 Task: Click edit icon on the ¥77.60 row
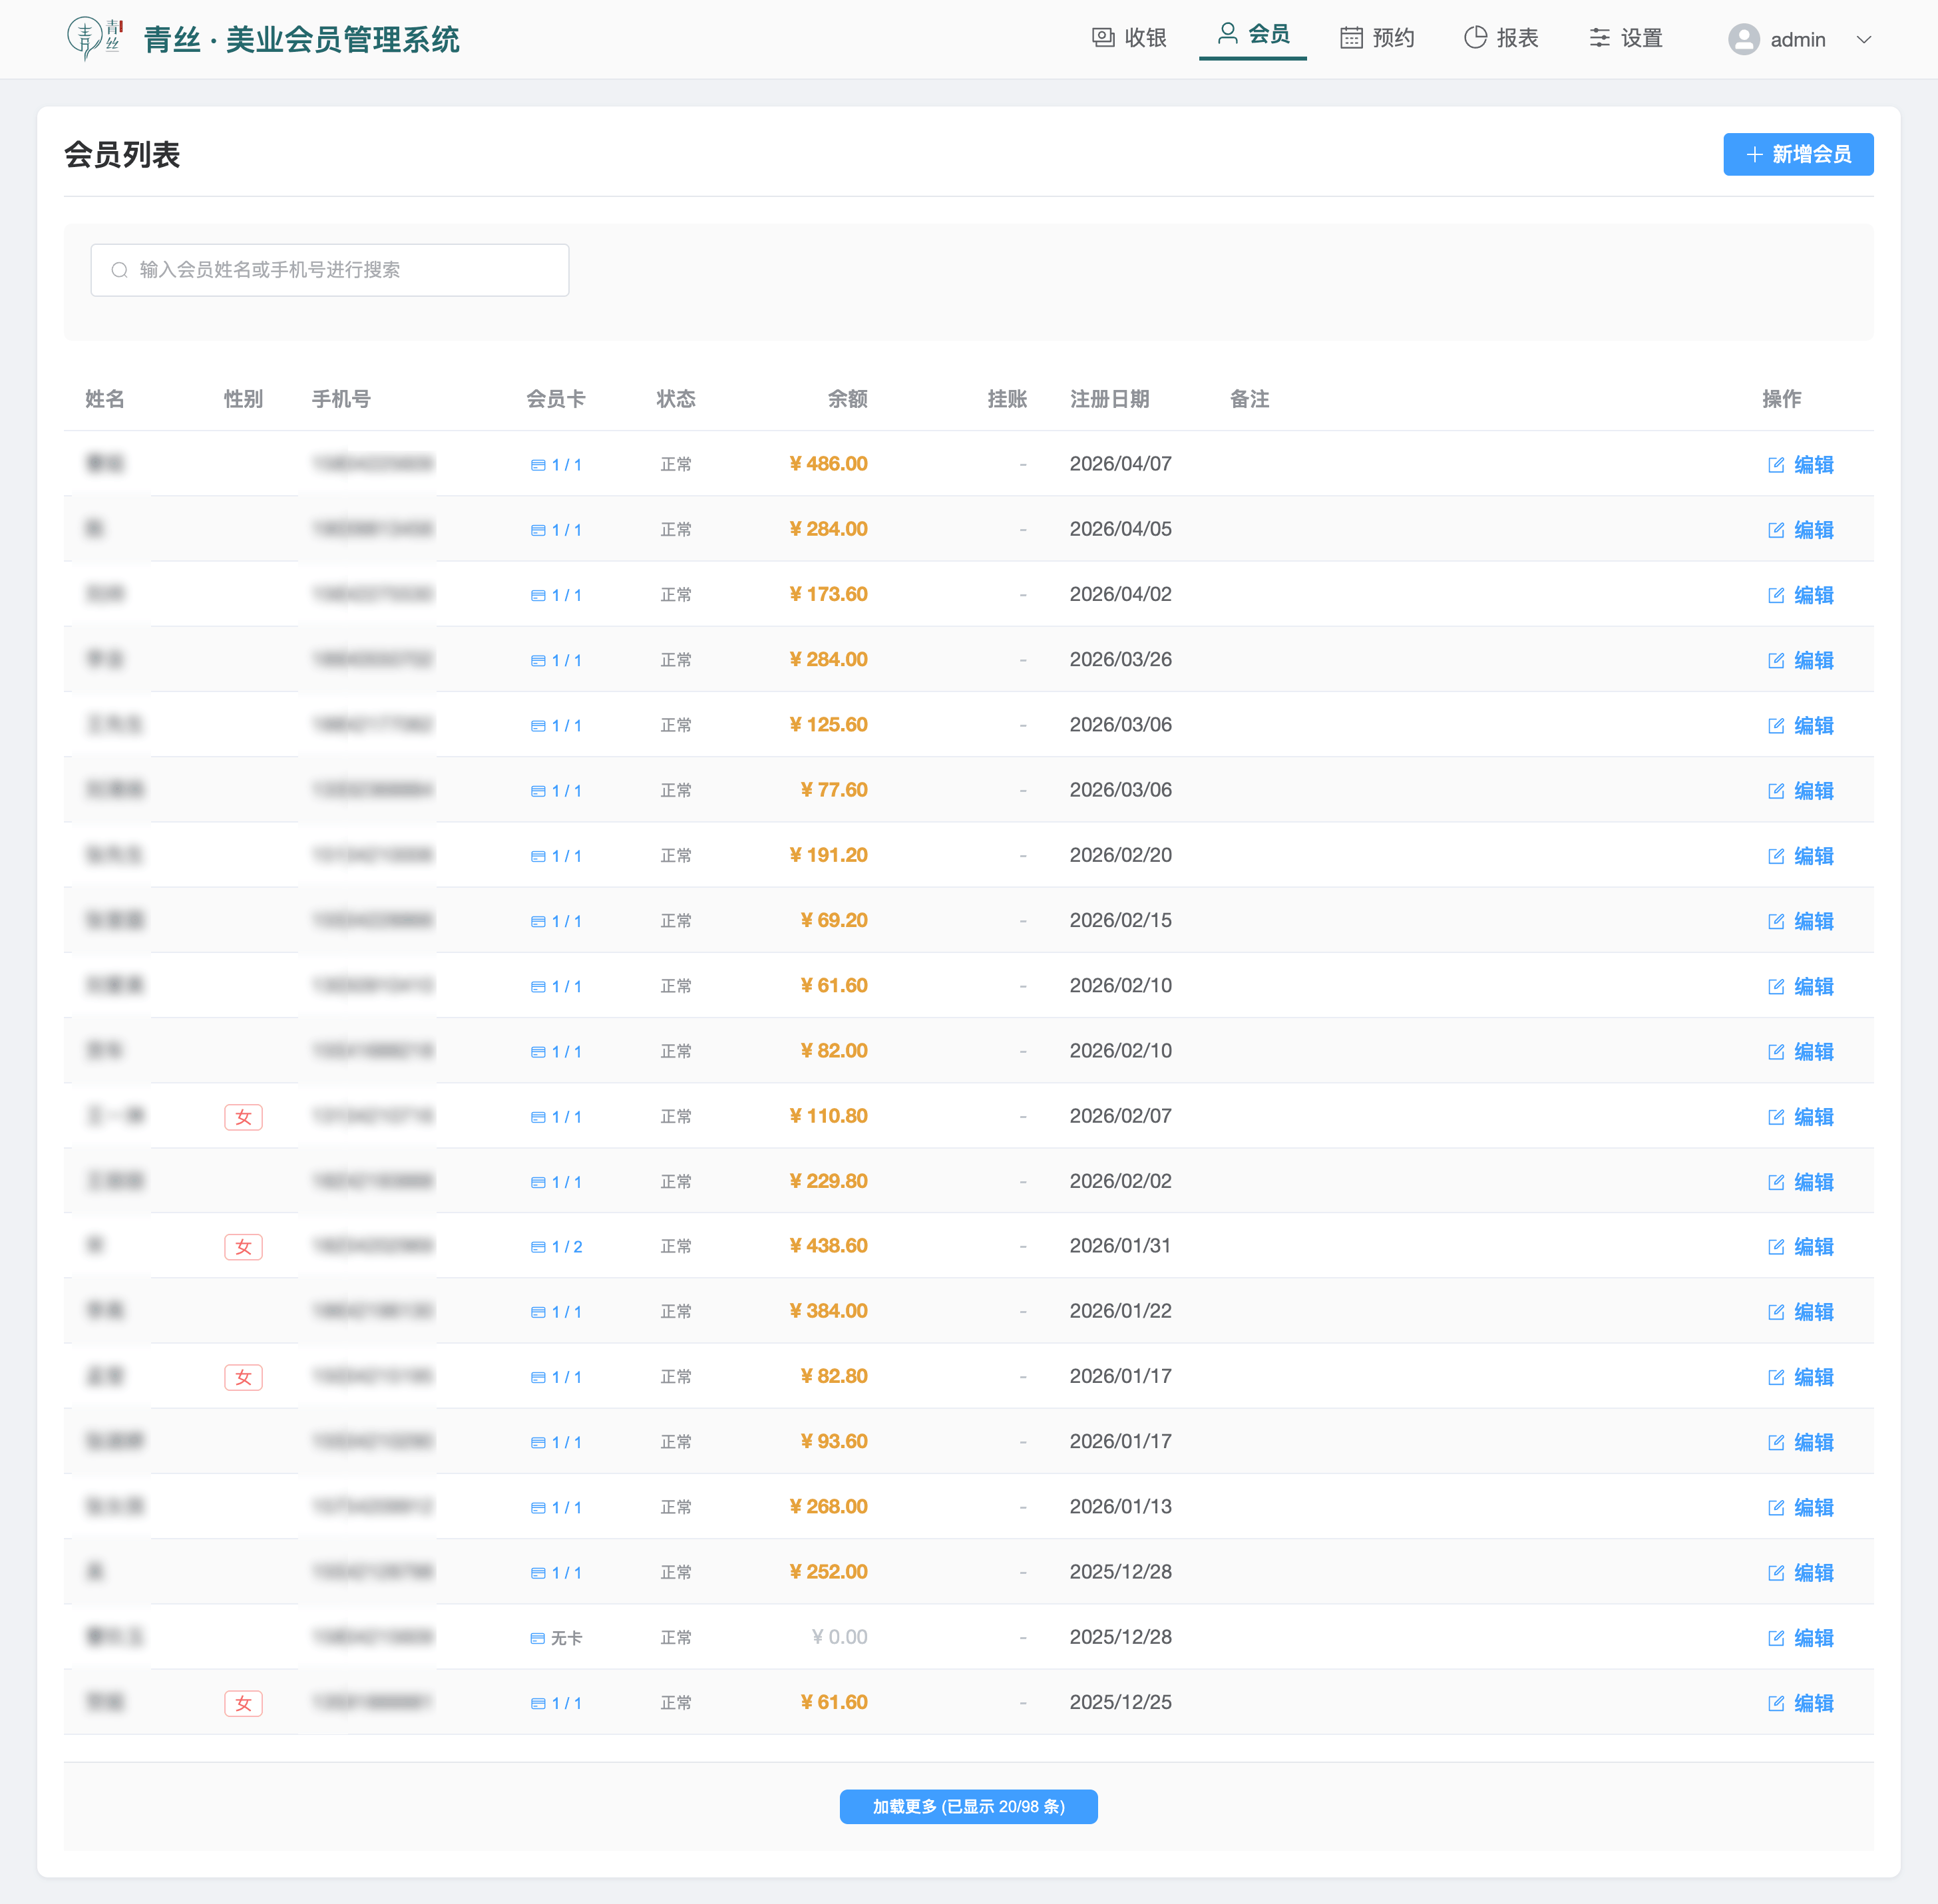click(1776, 790)
